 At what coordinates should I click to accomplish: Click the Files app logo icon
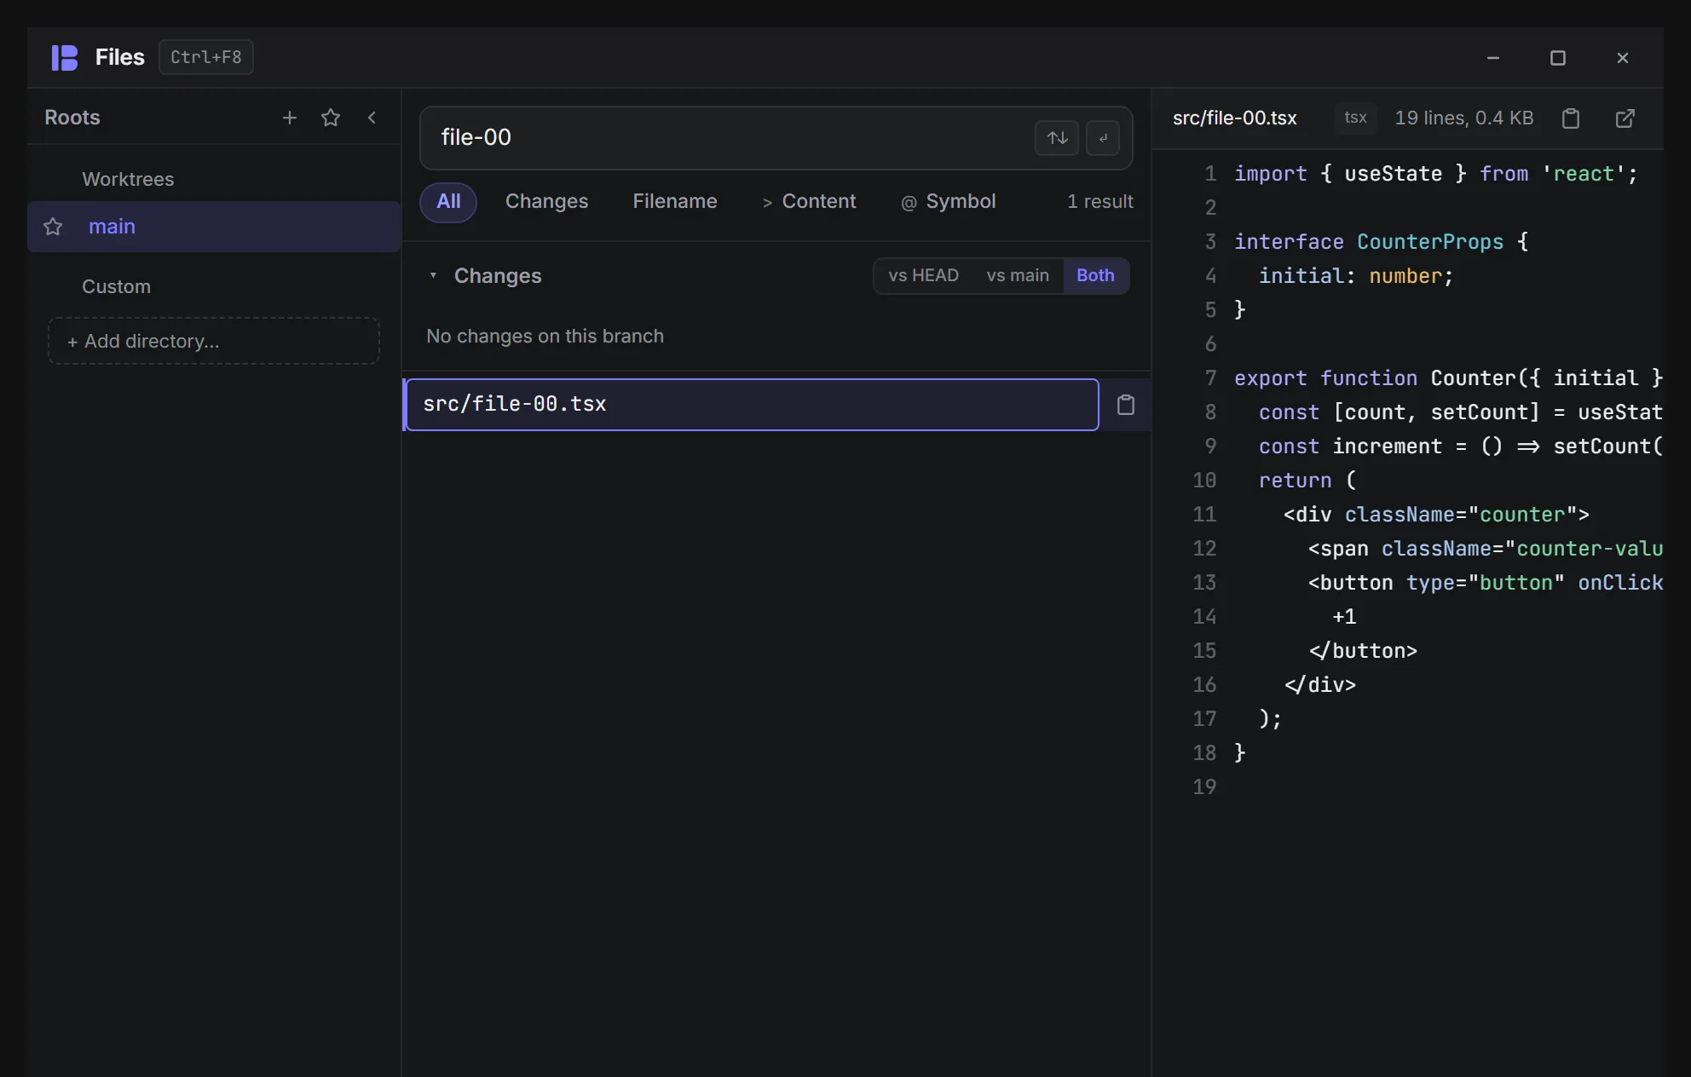[65, 57]
